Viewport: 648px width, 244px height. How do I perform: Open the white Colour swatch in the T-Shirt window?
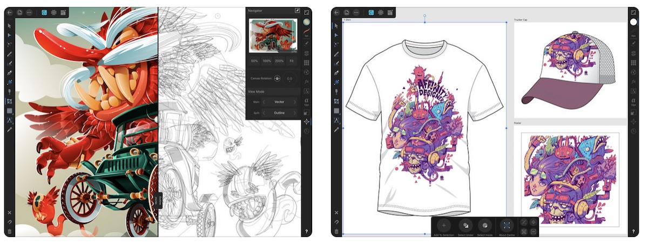click(633, 22)
